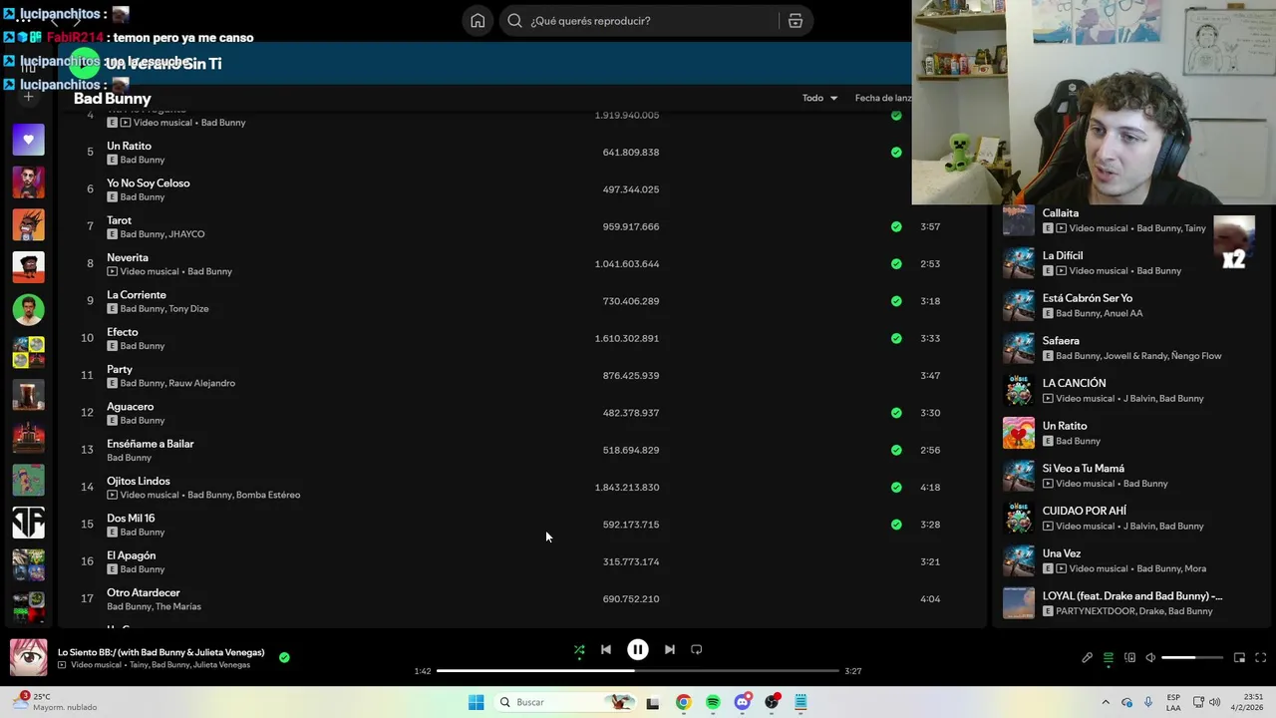Open OBS Studio from the taskbar
The image size is (1276, 718).
772,702
